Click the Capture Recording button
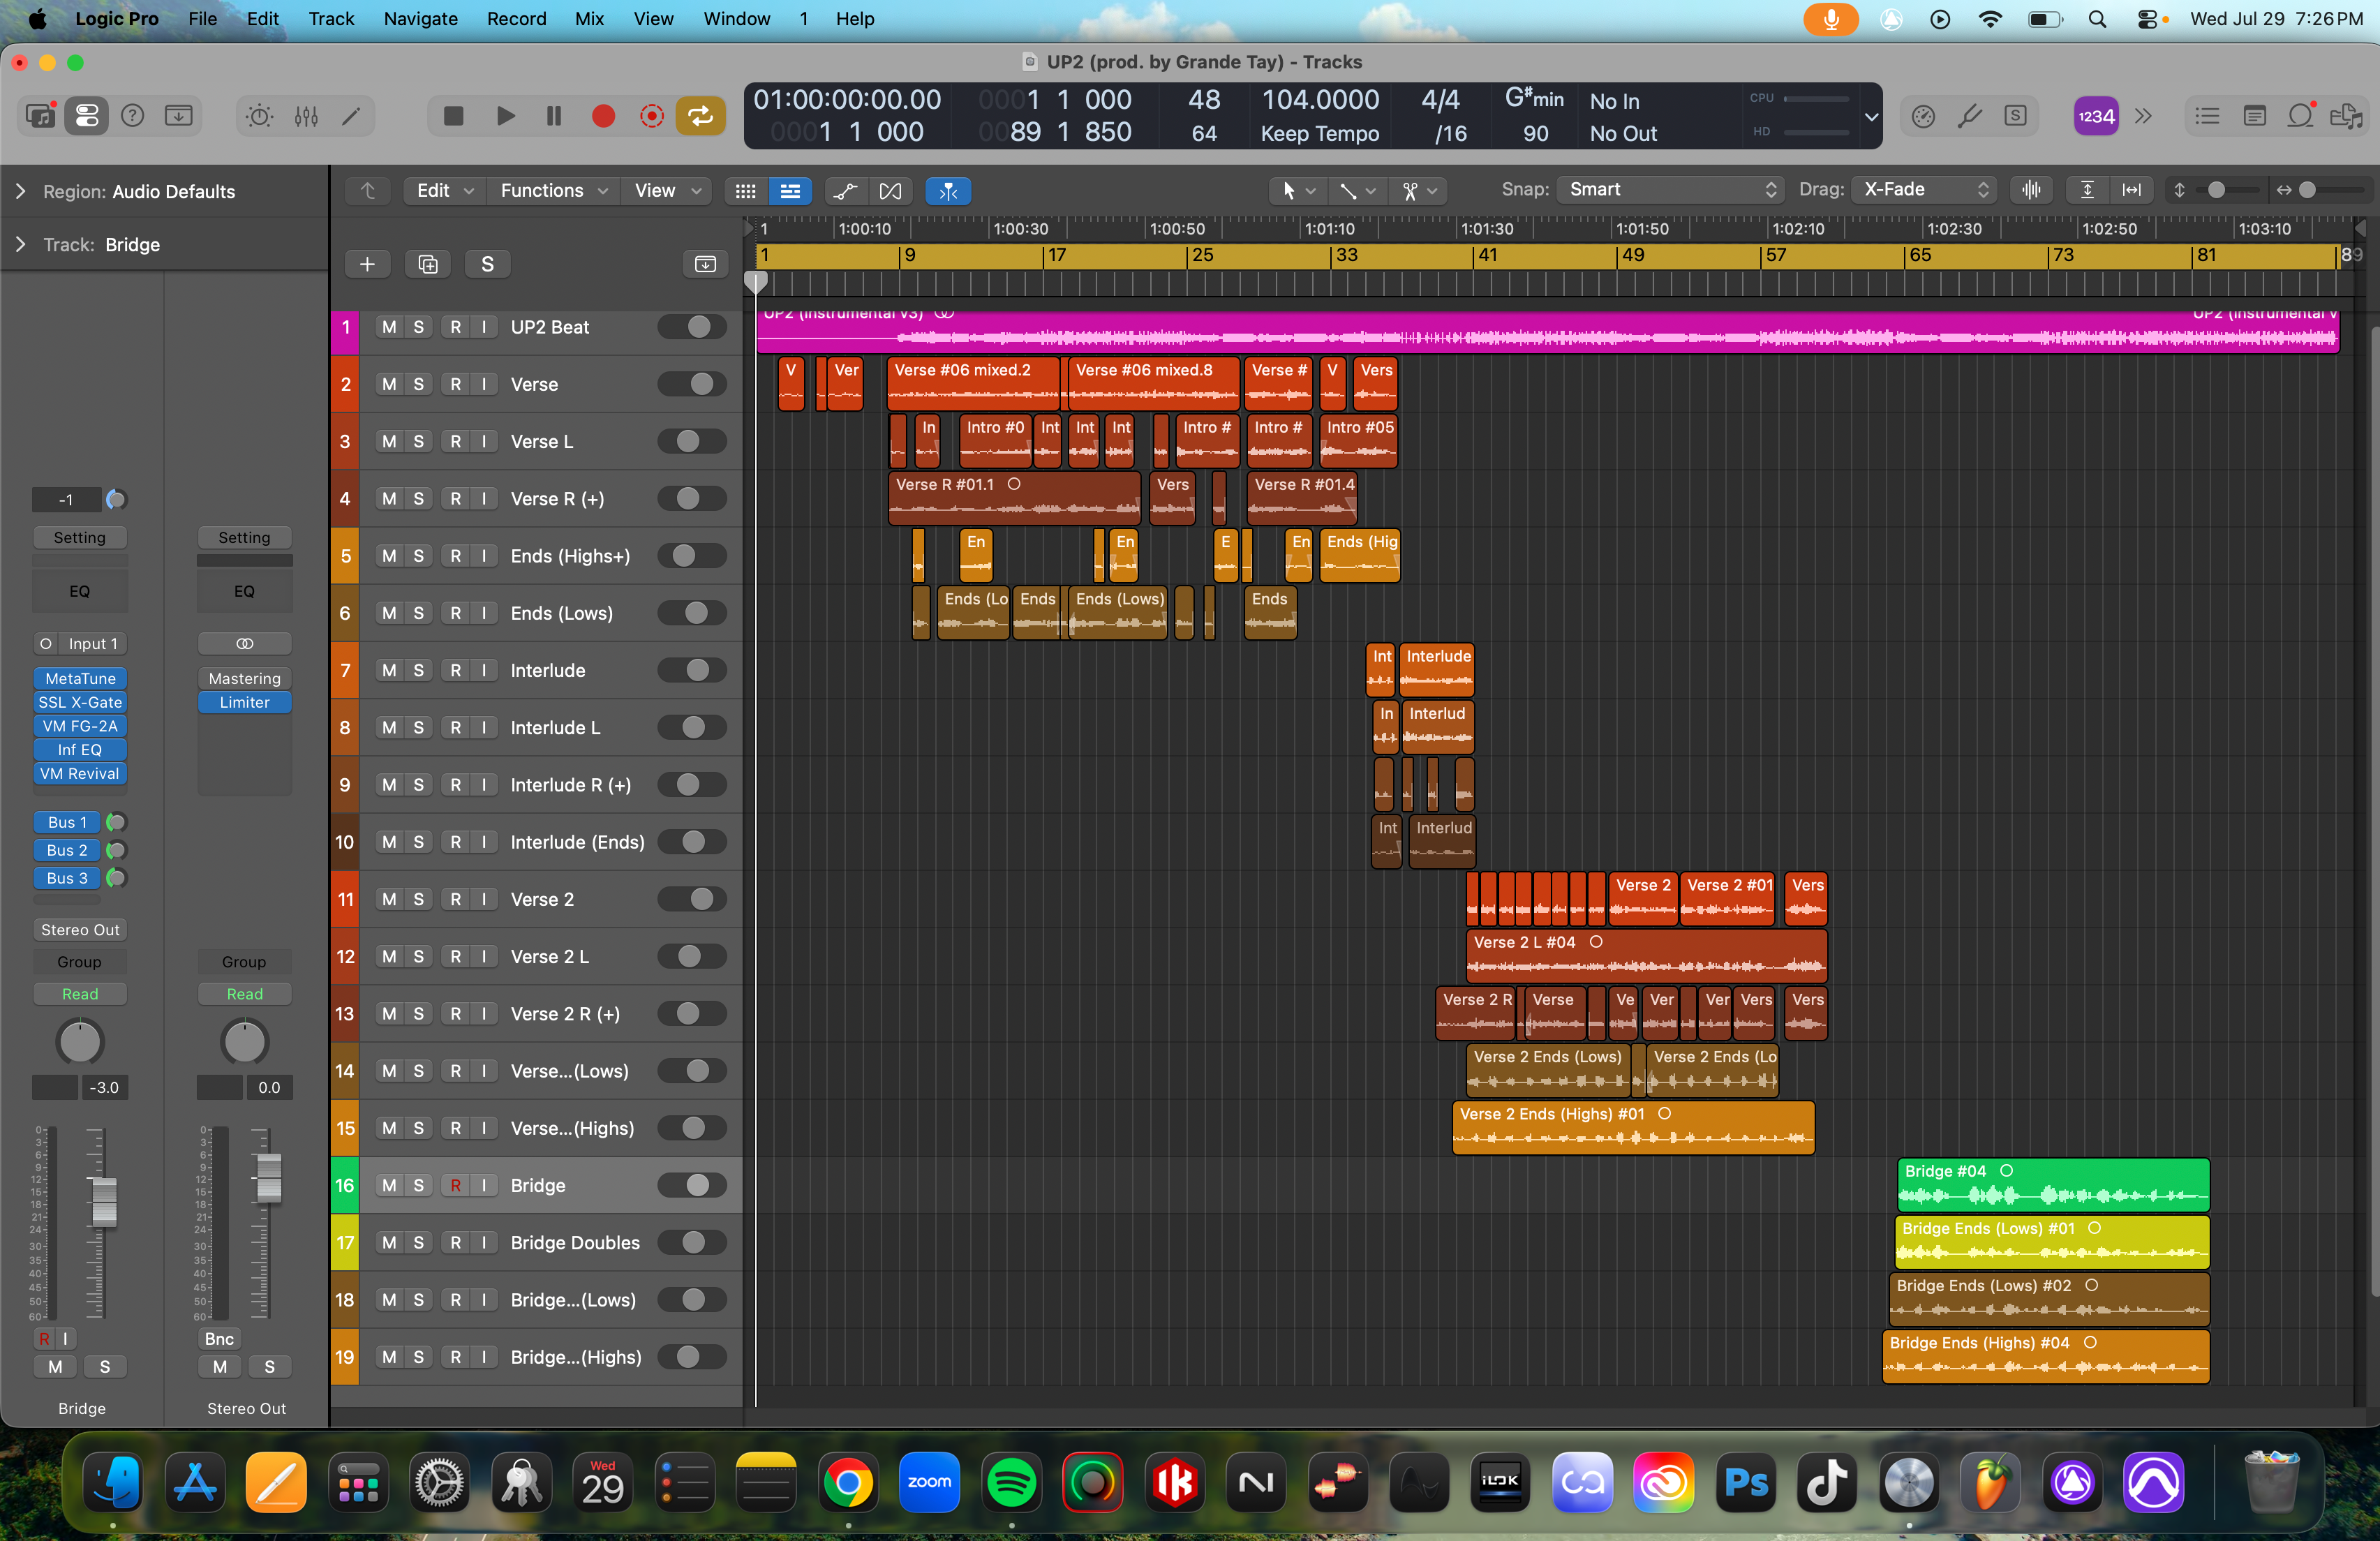2380x1541 pixels. 652,116
